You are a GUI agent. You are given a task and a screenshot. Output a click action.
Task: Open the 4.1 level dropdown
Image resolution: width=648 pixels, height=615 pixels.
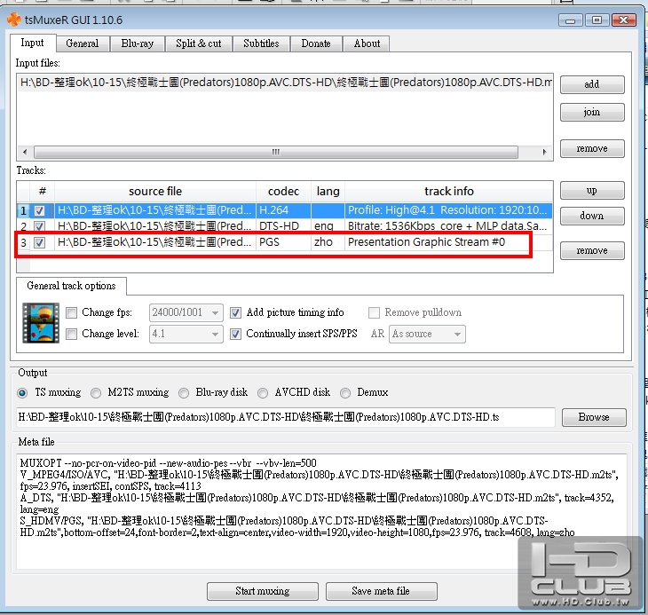[x=186, y=334]
